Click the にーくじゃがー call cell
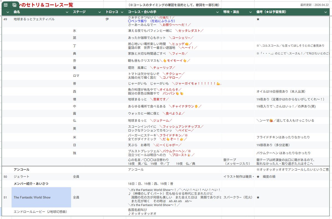The width and height of the screenshot is (332, 219). 174,145
